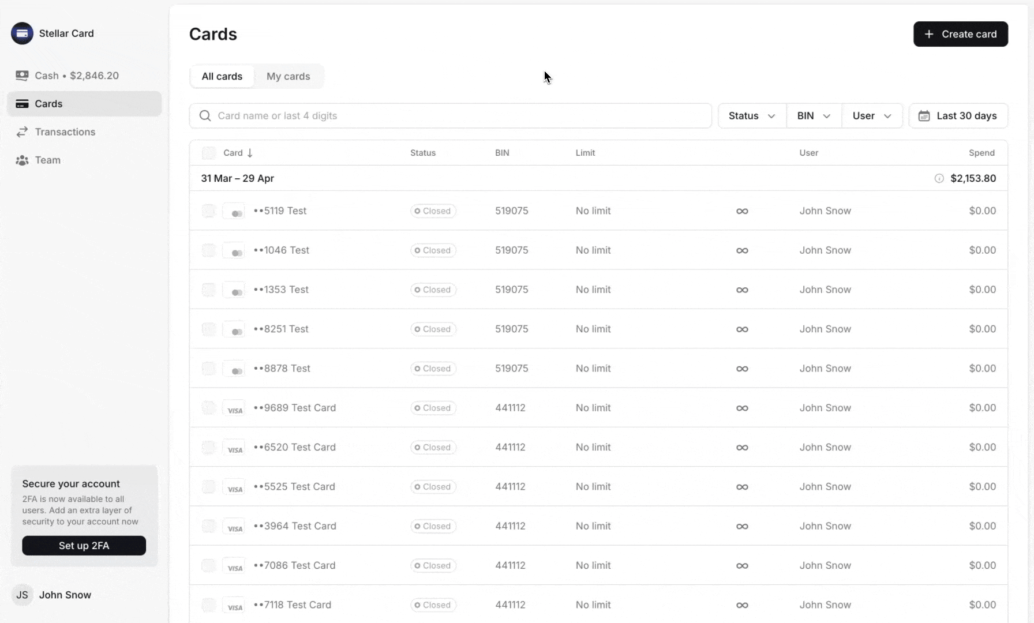Click the Visa icon for card 6520 Test Card

234,448
